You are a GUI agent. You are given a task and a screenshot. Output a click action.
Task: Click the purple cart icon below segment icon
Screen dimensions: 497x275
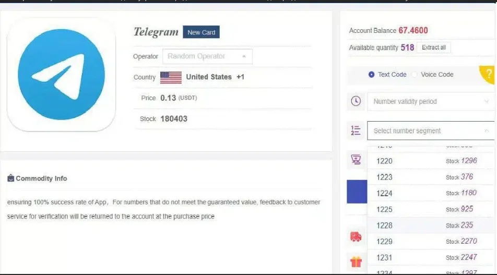coord(356,159)
